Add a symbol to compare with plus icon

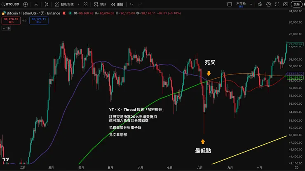pyautogui.click(x=26, y=4)
